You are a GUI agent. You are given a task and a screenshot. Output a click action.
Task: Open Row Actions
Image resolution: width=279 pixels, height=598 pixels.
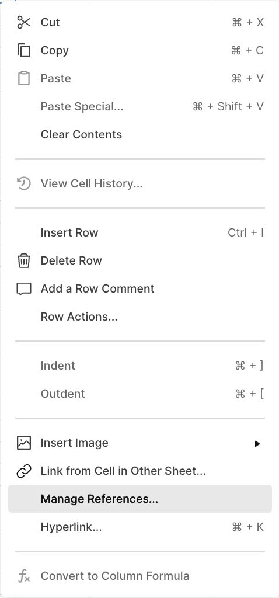(140, 317)
